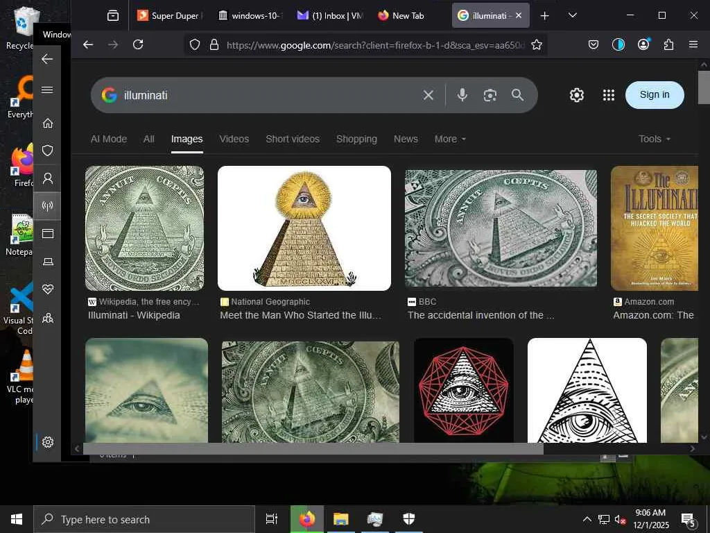Open Device performance heart icon

pyautogui.click(x=48, y=289)
